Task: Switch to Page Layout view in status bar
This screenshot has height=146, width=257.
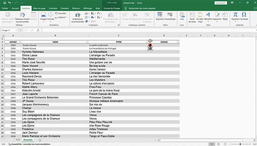Action: (218, 144)
